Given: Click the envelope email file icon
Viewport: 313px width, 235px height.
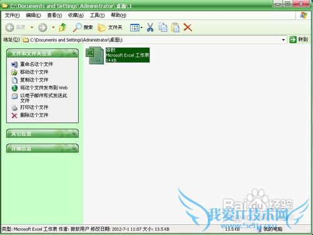Looking at the screenshot, I should [x=14, y=96].
